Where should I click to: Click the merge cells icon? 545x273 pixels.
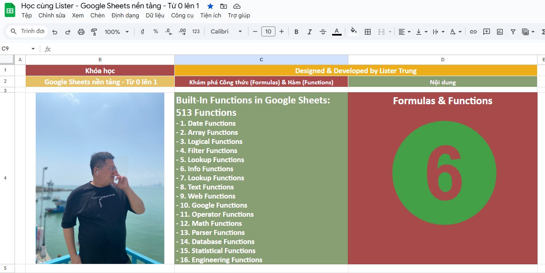coord(381,32)
